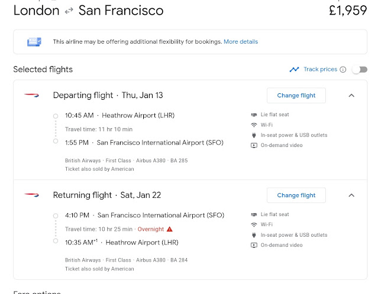Click British Airways logo on departing flight
Viewport: 378px width, 294px height.
coord(31,95)
